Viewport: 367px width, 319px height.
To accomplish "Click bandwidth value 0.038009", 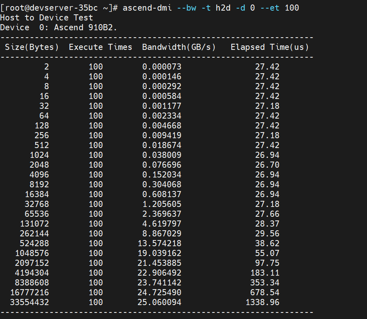I will [x=162, y=155].
